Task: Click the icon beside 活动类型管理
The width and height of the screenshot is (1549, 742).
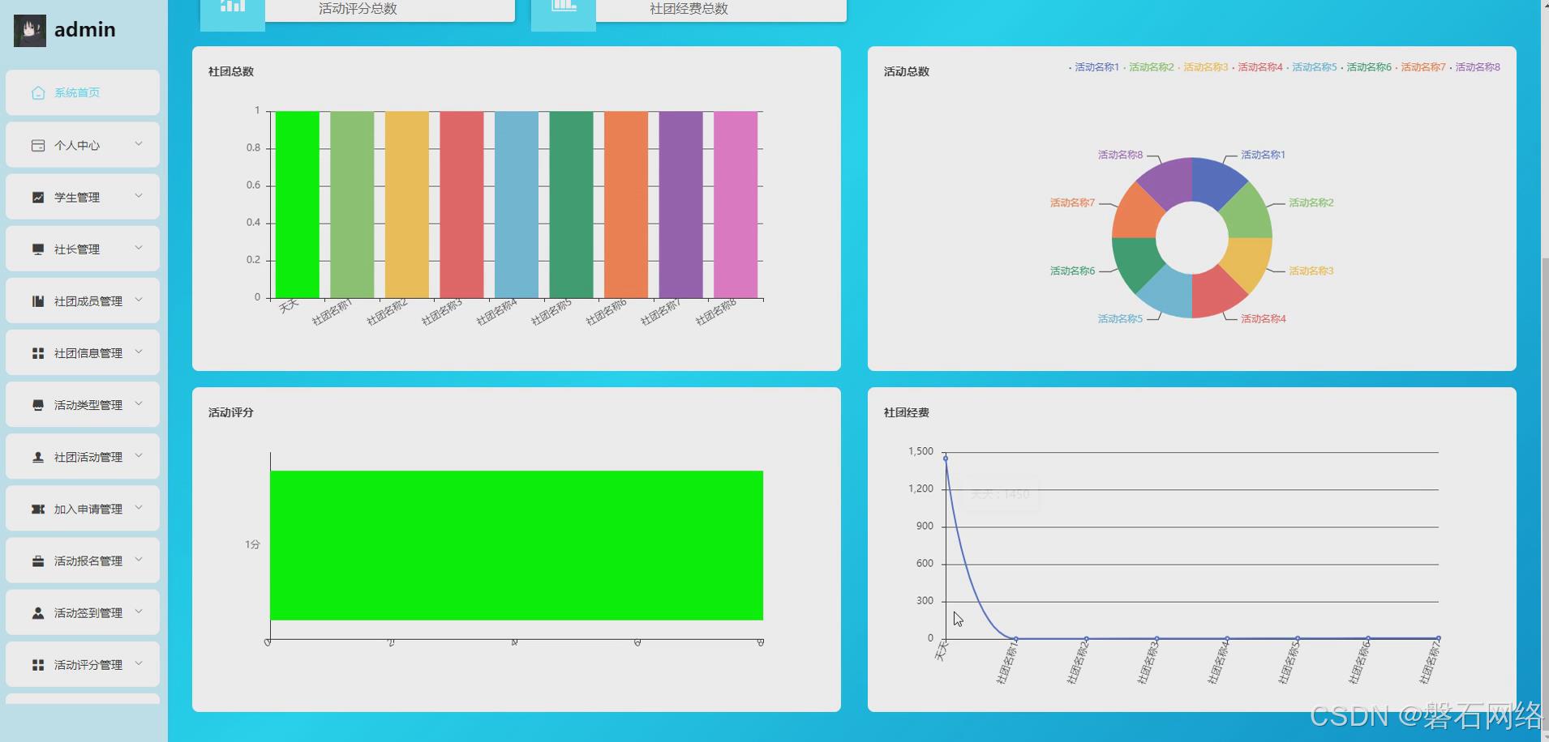Action: [x=38, y=405]
